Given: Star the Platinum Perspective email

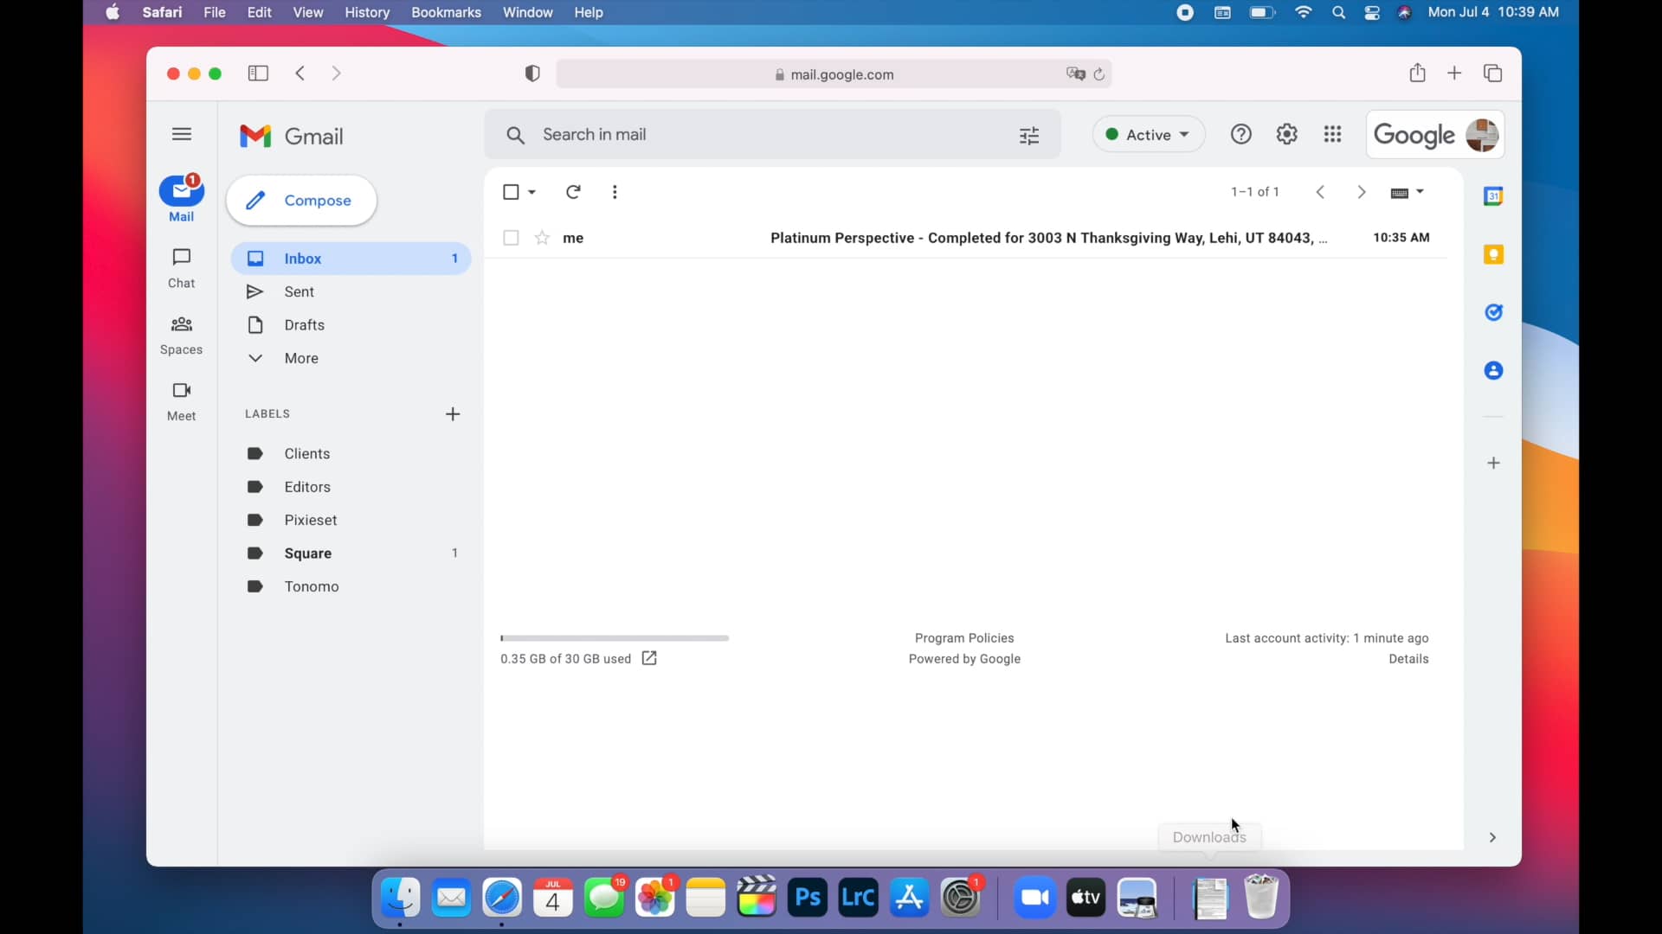Looking at the screenshot, I should point(542,238).
